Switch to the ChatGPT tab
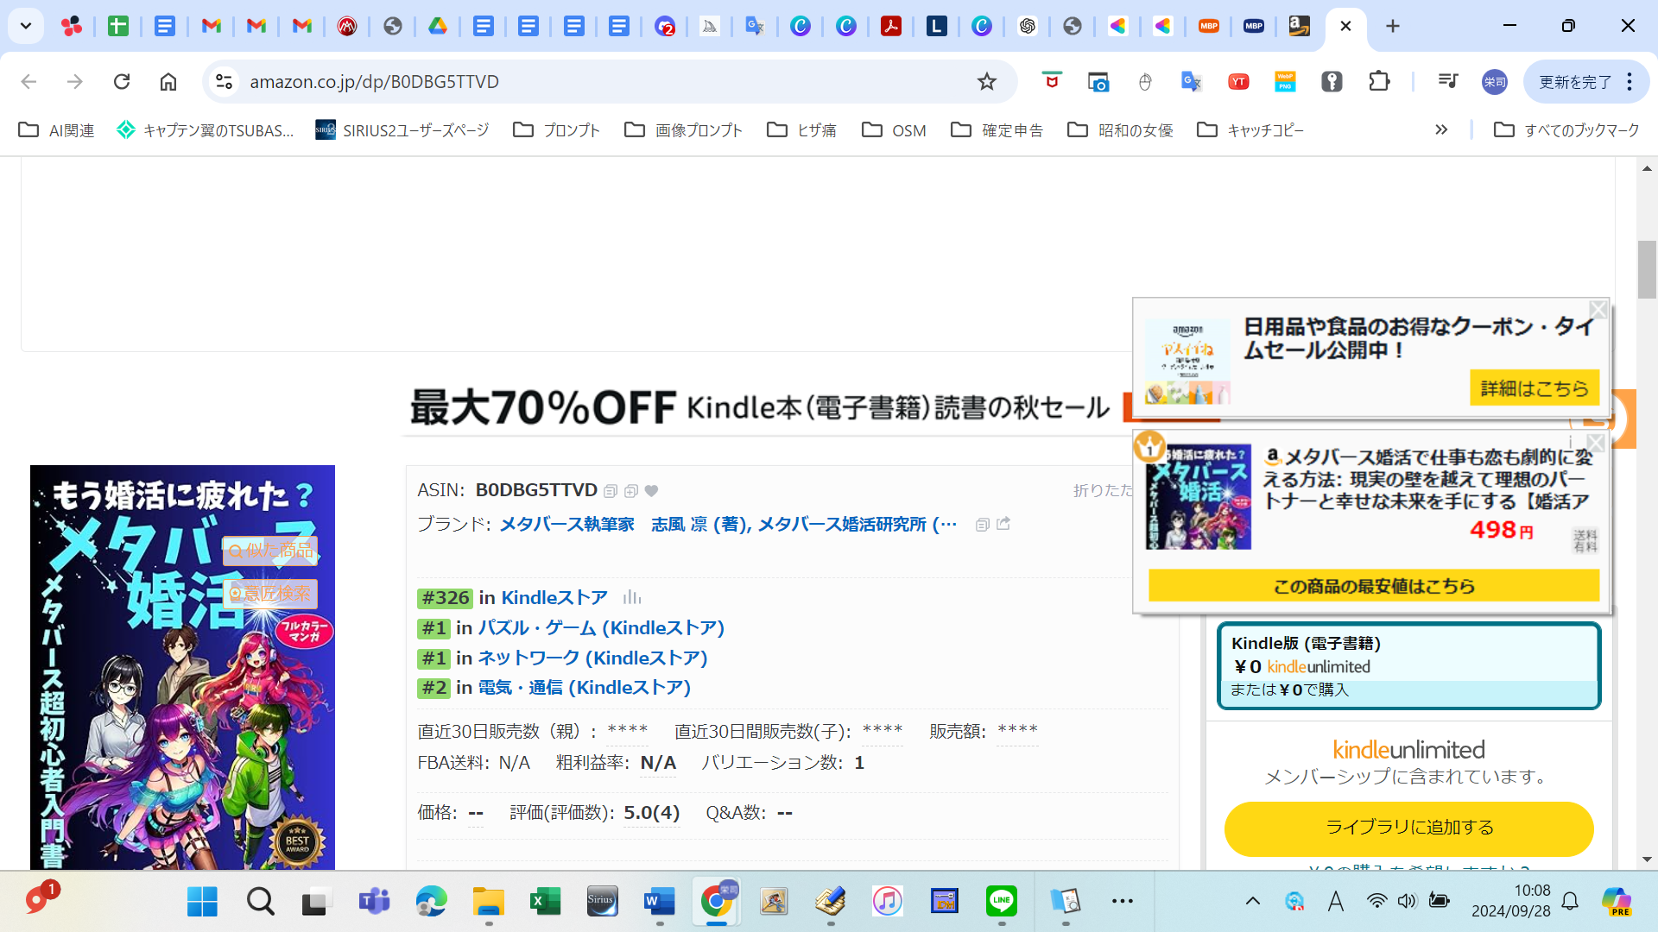Image resolution: width=1658 pixels, height=932 pixels. click(x=1027, y=26)
